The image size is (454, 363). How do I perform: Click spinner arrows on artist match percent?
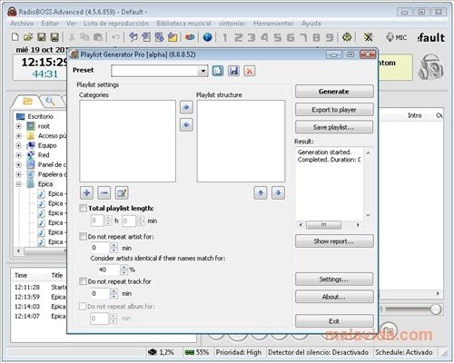click(123, 270)
